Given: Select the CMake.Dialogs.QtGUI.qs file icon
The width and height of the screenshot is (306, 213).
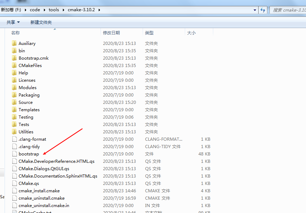Looking at the screenshot, I should pyautogui.click(x=14, y=169).
